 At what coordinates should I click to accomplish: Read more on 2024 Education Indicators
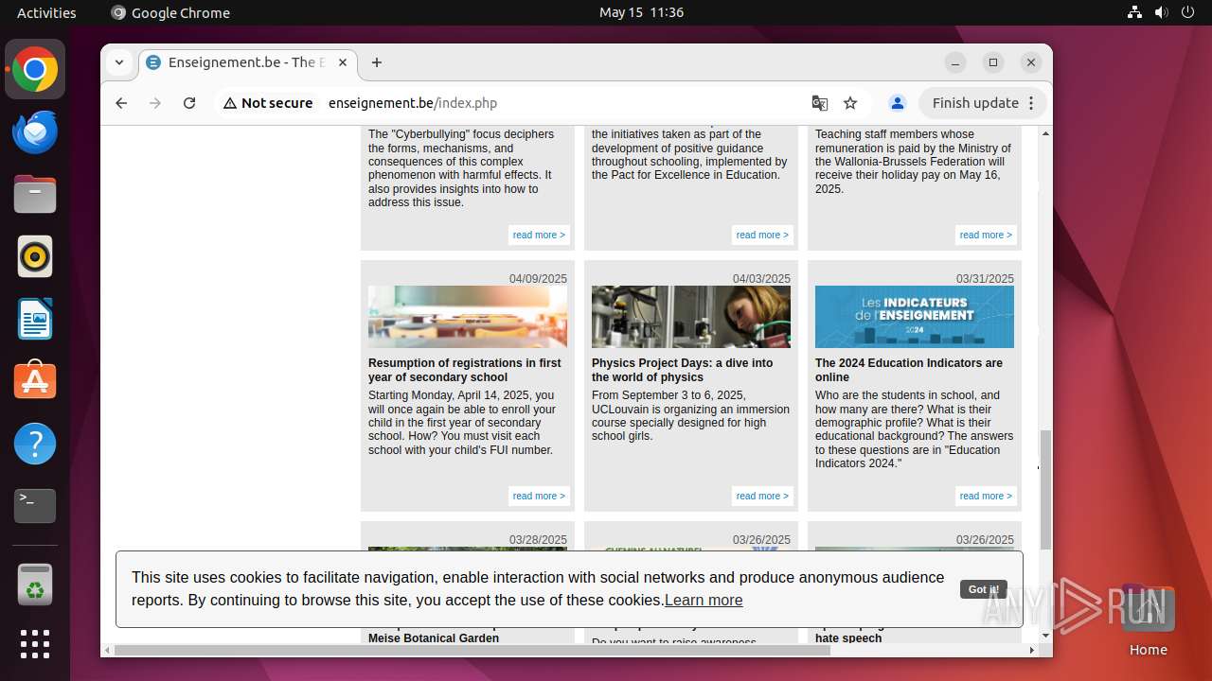986,496
